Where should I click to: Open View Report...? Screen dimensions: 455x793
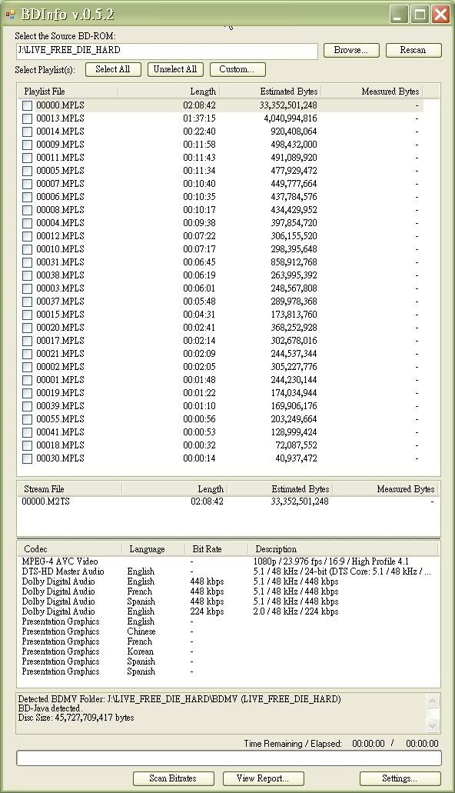[263, 778]
